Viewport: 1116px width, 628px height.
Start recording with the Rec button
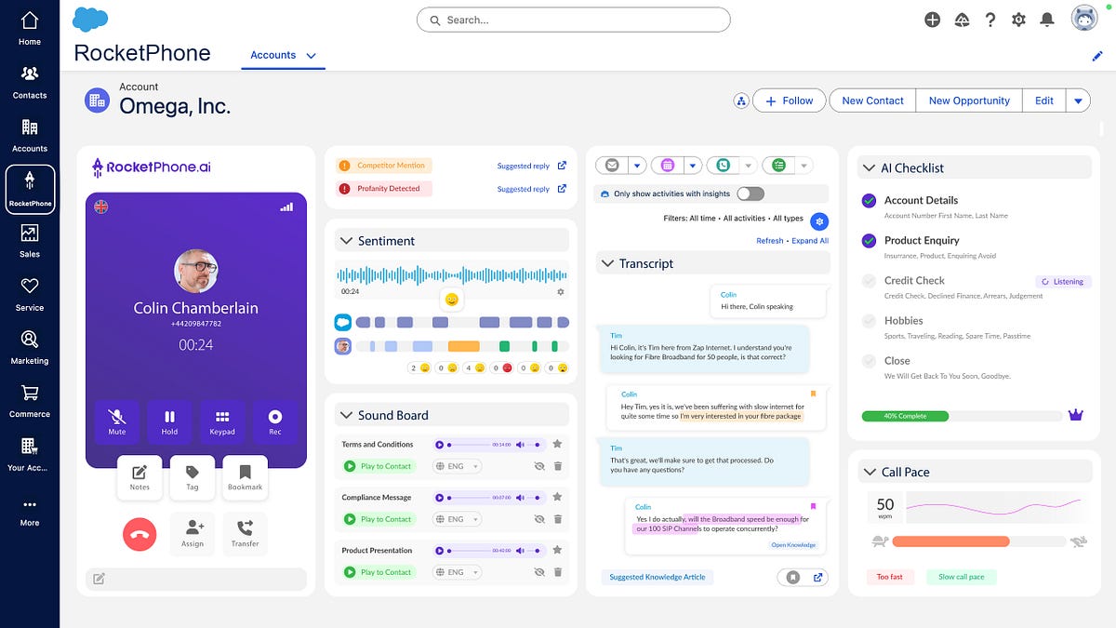[274, 422]
